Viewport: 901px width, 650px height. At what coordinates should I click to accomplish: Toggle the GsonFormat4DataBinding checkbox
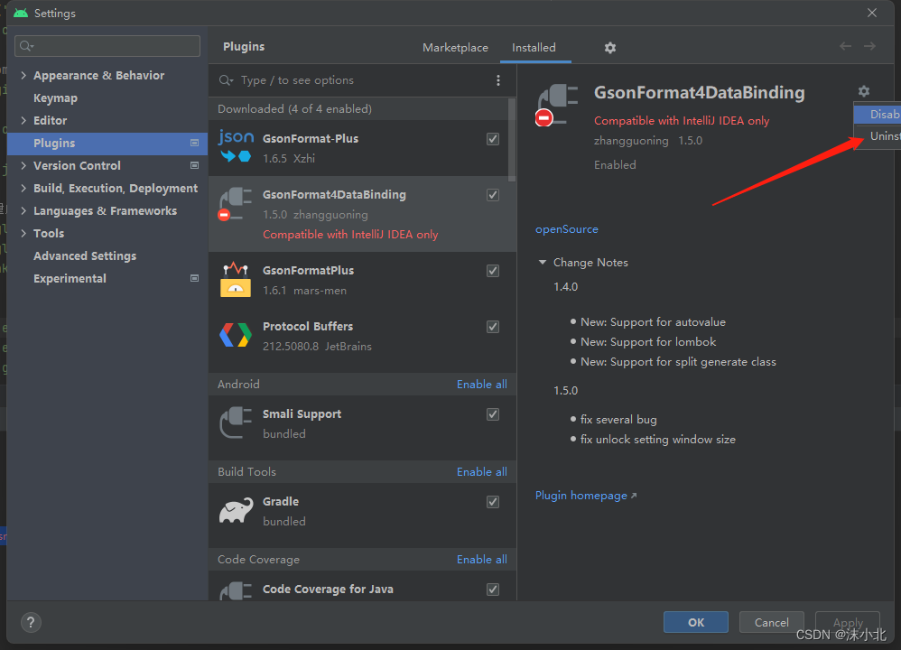(493, 195)
